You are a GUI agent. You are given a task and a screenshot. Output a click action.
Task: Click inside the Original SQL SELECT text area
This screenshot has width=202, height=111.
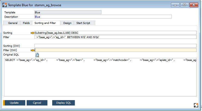(x=100, y=79)
